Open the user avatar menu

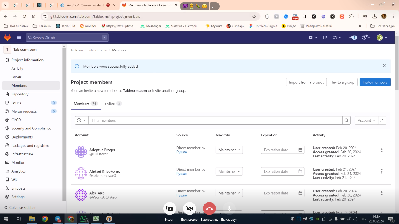tap(382, 38)
